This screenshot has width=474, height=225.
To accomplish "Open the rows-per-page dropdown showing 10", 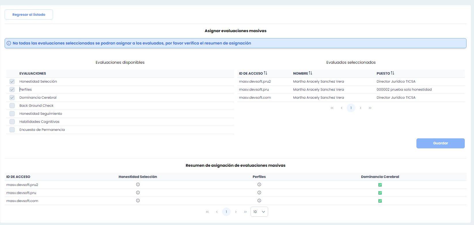I will pyautogui.click(x=259, y=212).
